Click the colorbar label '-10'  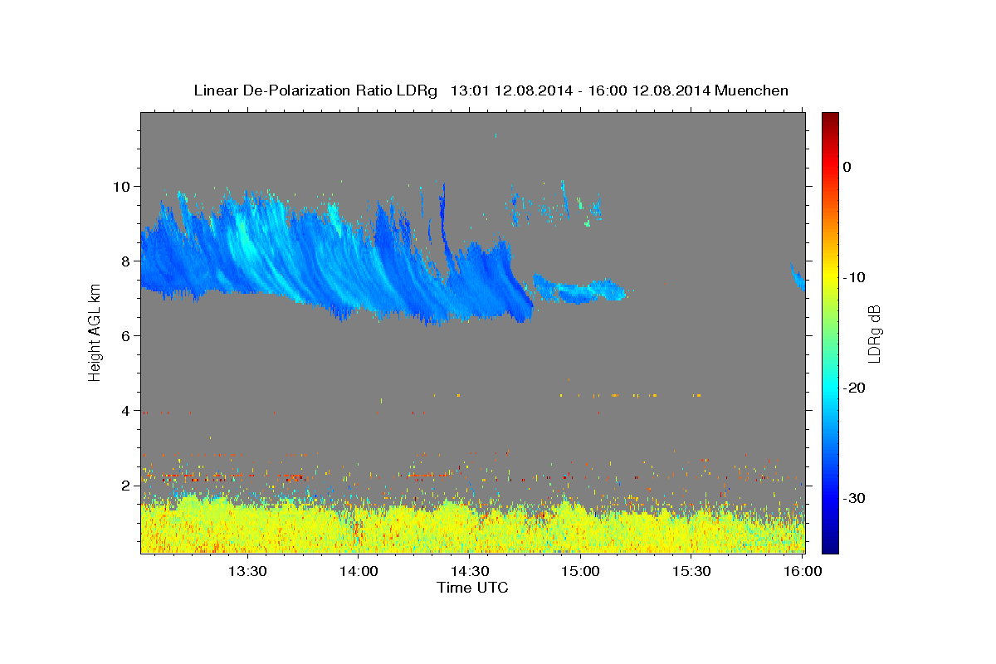pos(855,277)
